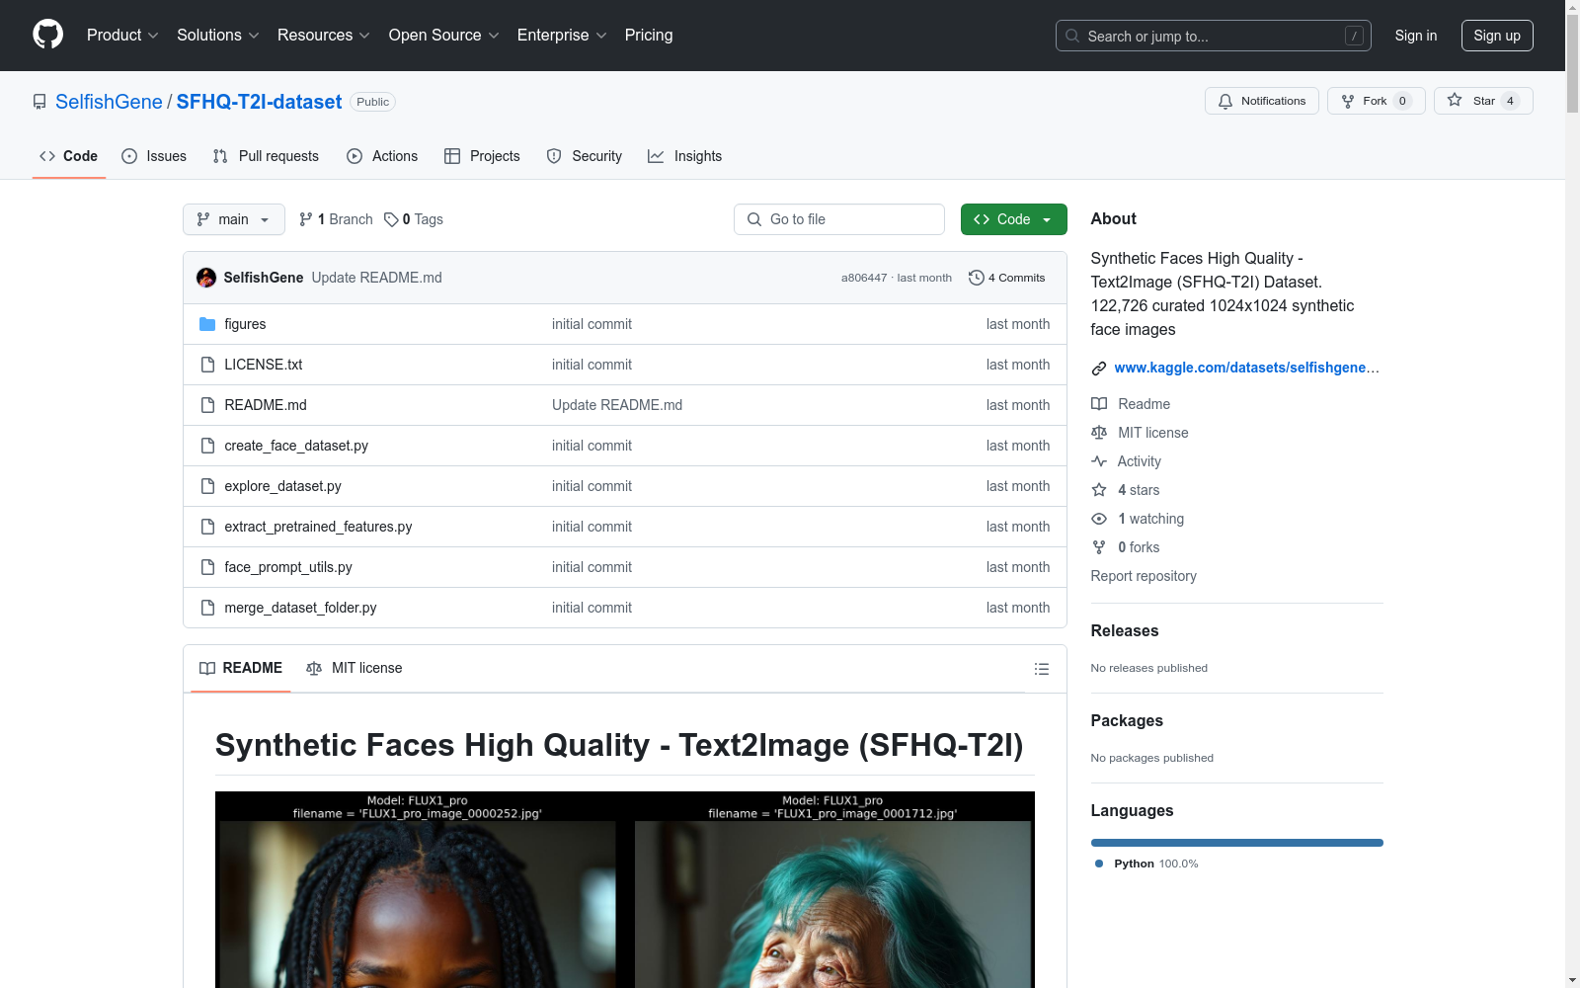The image size is (1580, 988).
Task: Click the MIT license scale icon in About
Action: 1099,433
